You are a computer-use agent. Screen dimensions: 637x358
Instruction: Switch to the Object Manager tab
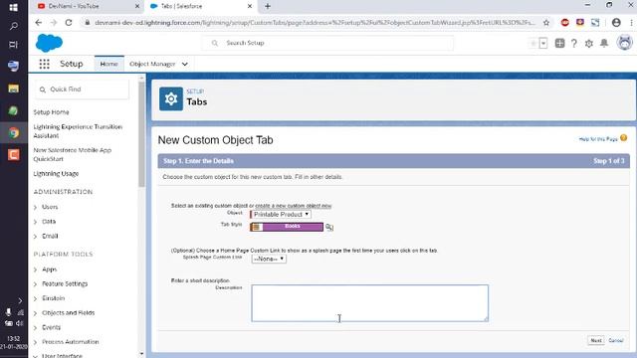(x=152, y=64)
